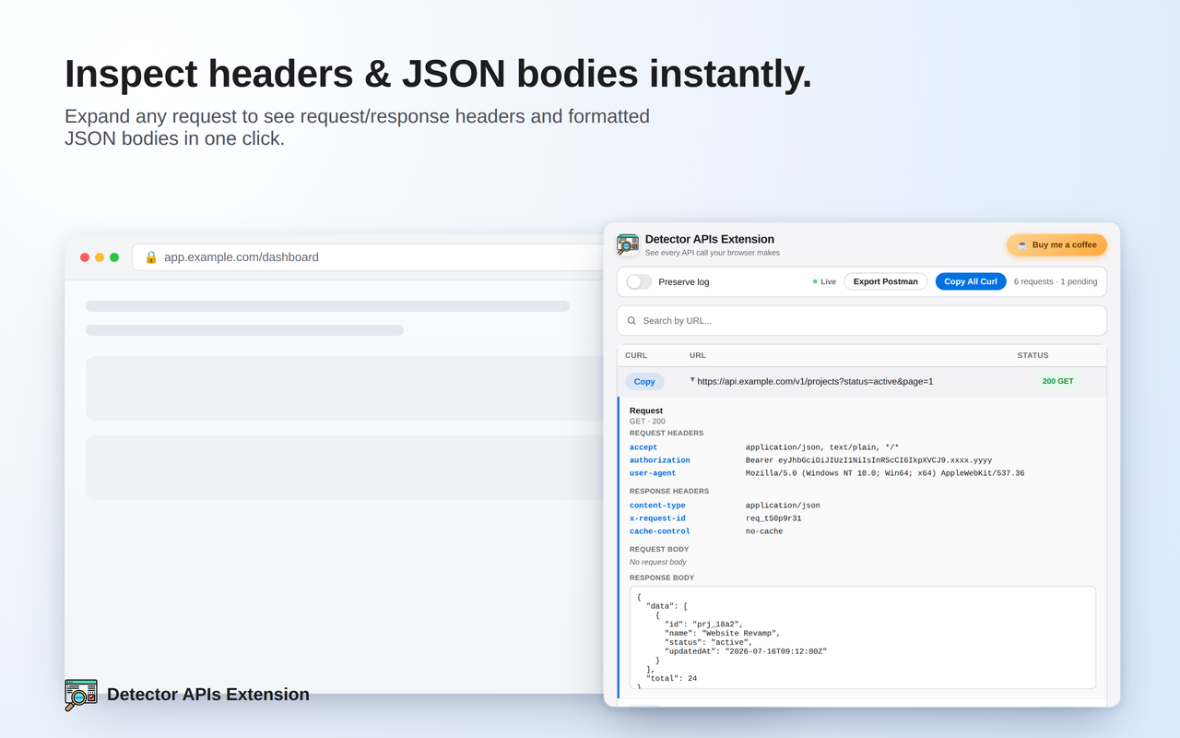1180x738 pixels.
Task: Click the red window dot of browser mockup
Action: (85, 257)
